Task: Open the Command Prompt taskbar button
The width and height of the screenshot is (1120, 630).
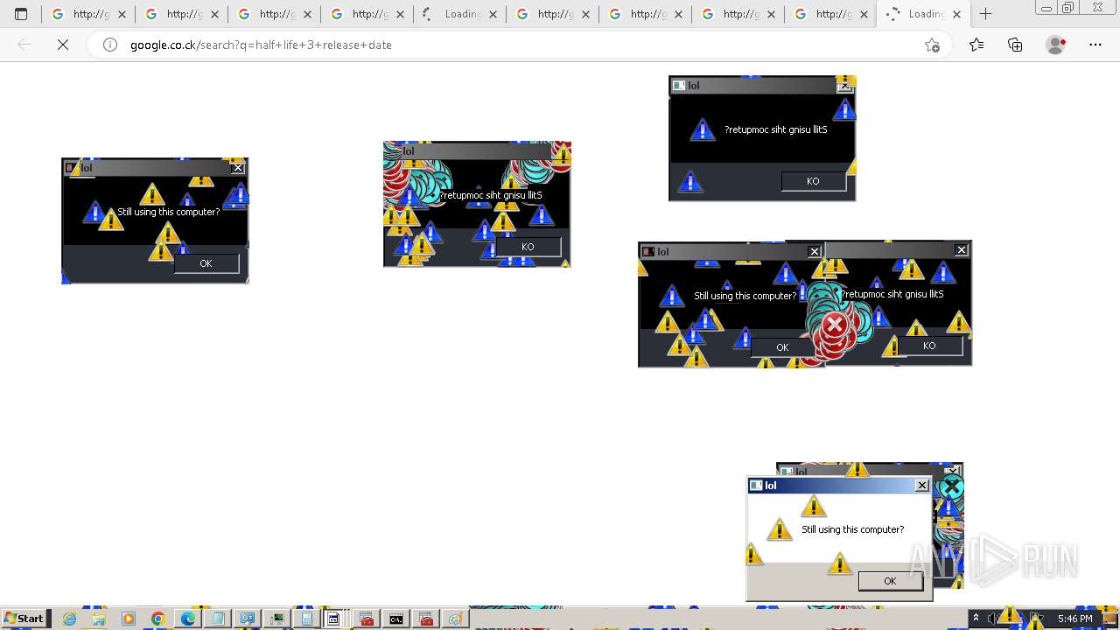Action: pyautogui.click(x=396, y=619)
